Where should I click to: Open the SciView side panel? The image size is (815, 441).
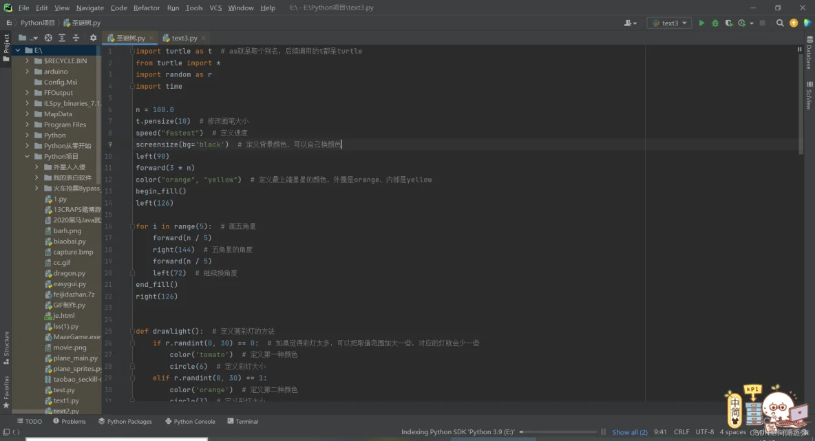[809, 95]
